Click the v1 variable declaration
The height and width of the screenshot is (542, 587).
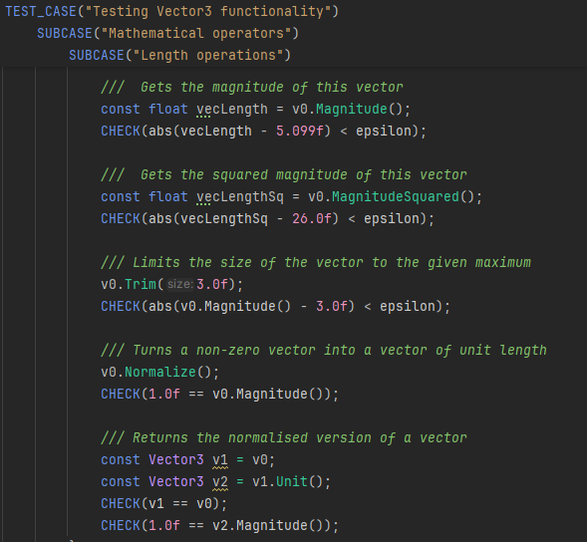tap(220, 460)
